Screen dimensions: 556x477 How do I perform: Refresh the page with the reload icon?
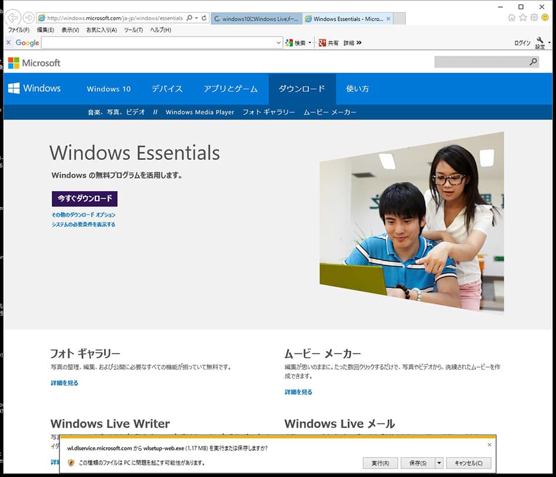pyautogui.click(x=204, y=18)
